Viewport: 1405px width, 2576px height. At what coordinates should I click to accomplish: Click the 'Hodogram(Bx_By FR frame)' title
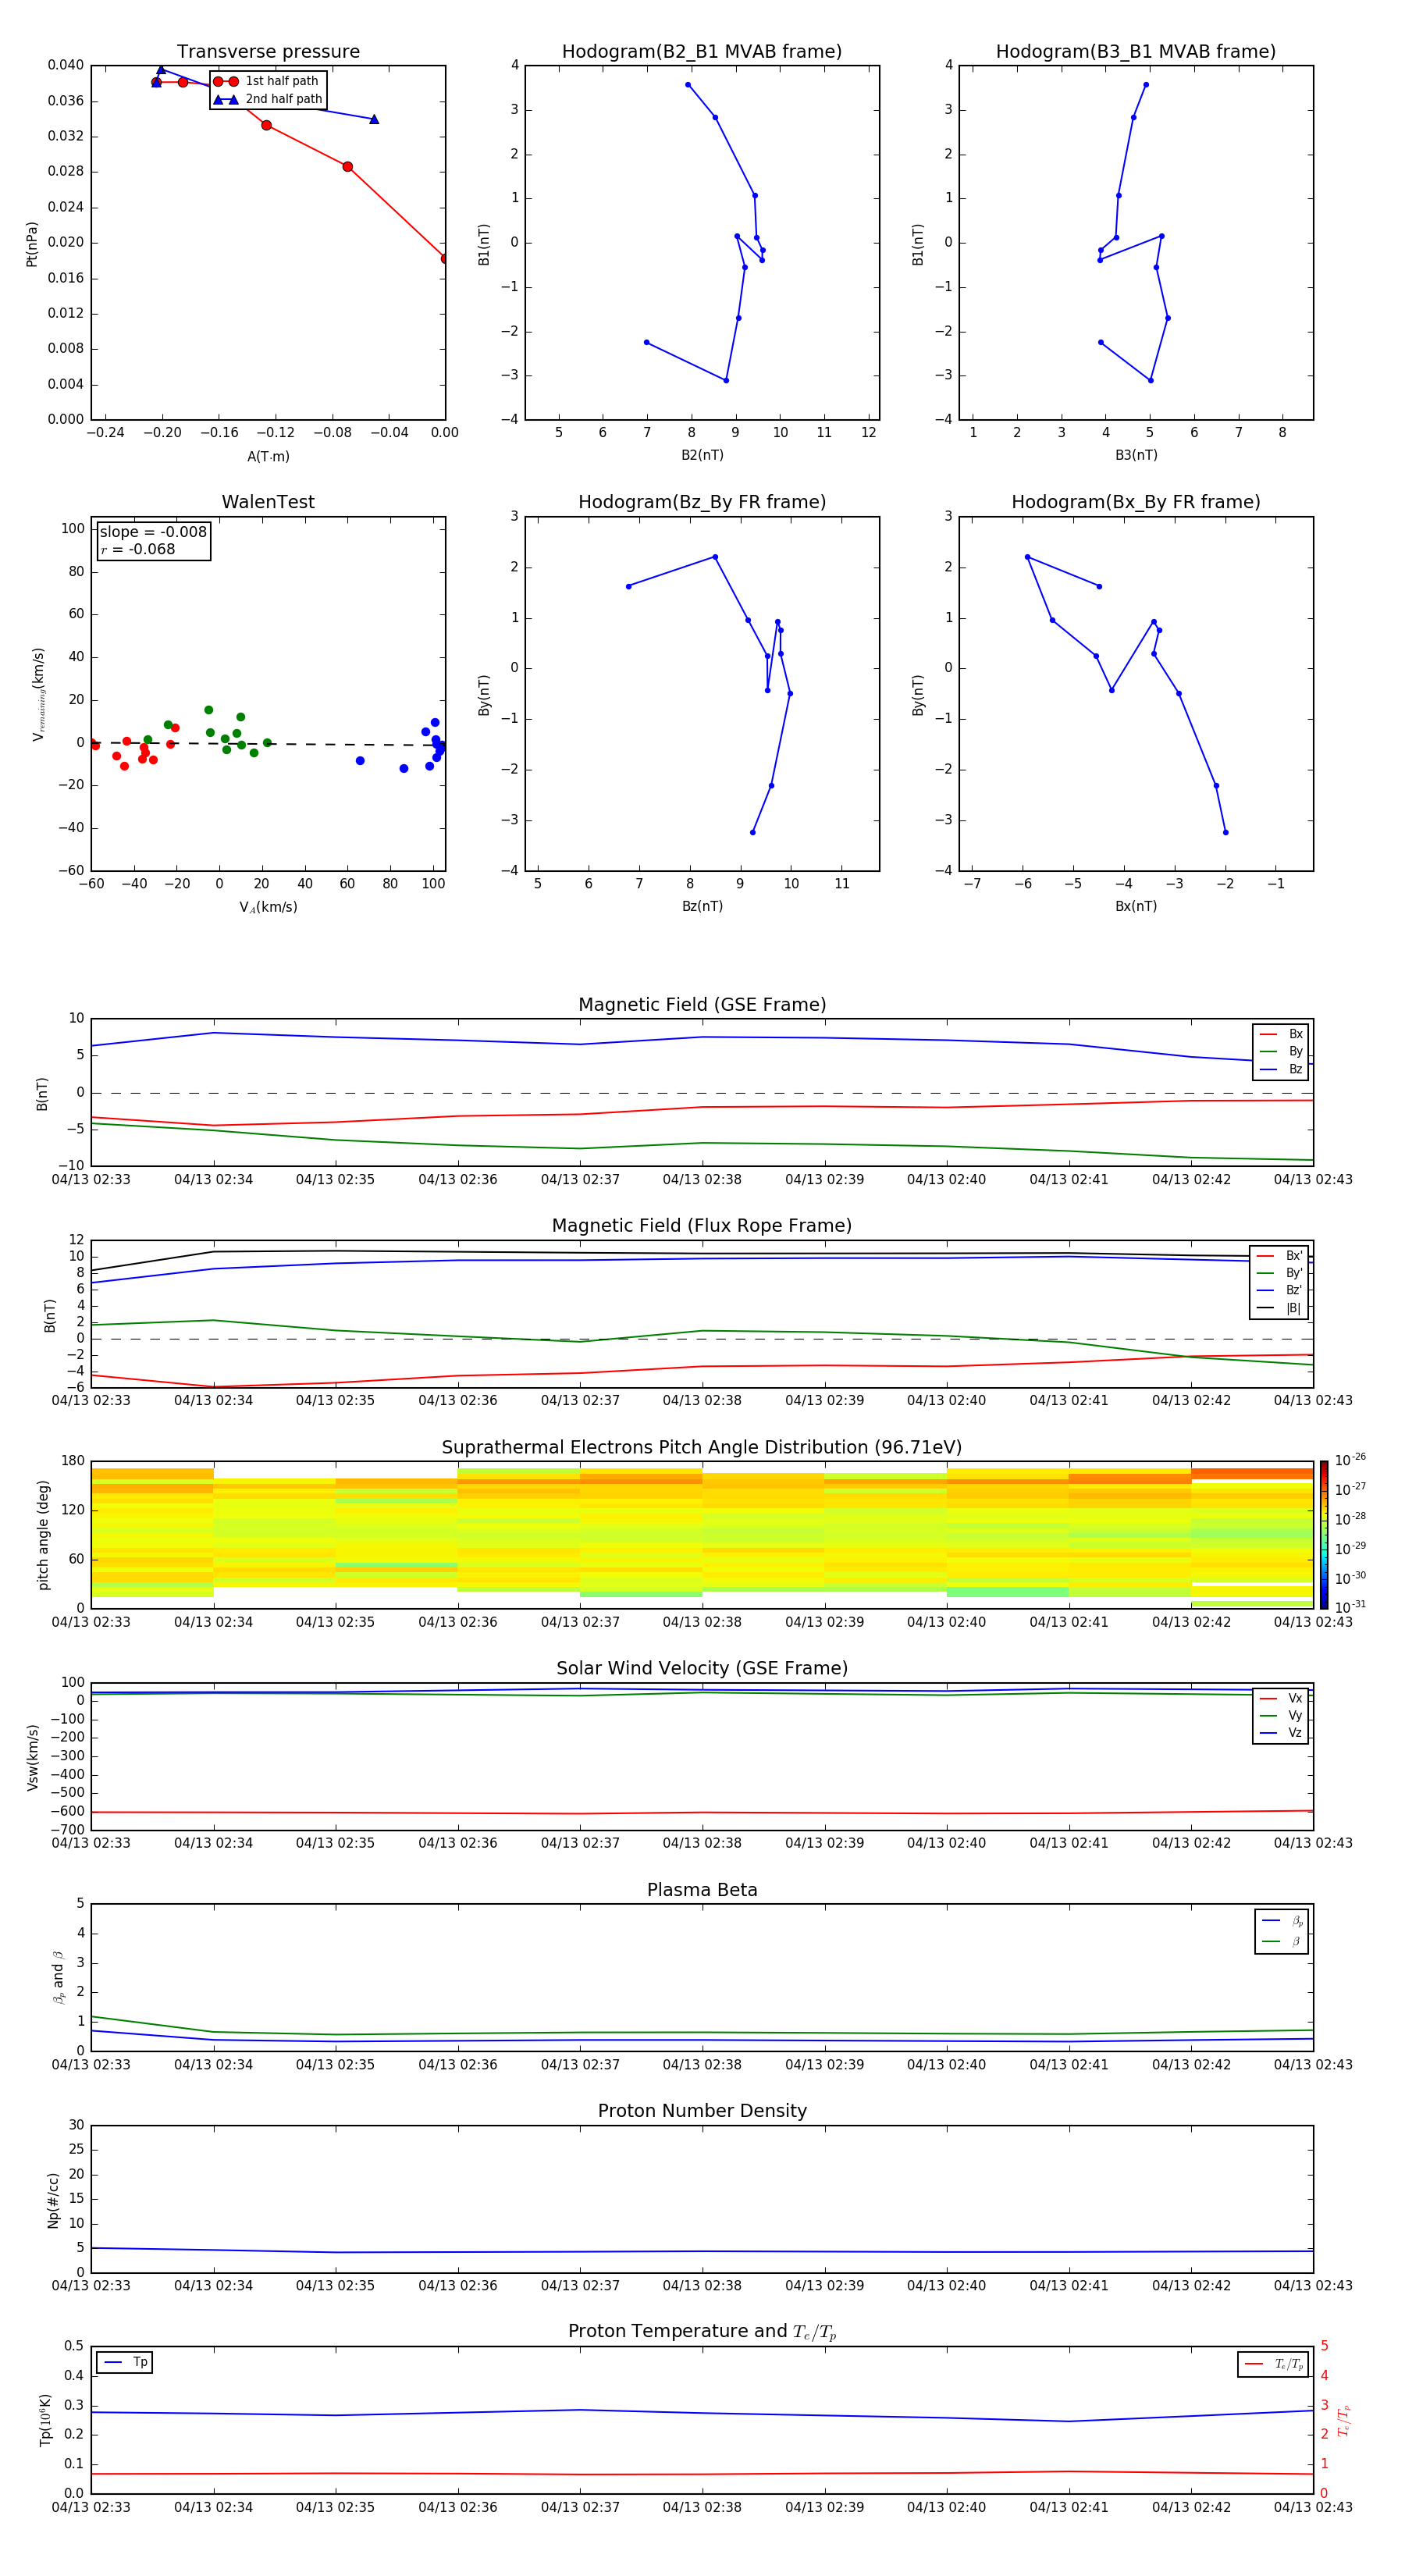(x=1136, y=502)
